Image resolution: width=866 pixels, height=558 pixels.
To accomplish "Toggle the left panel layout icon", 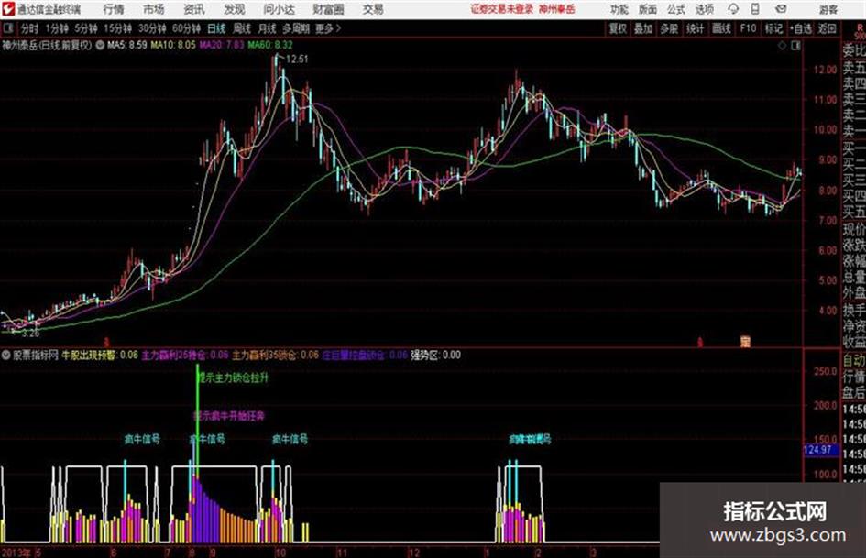I will 8,28.
